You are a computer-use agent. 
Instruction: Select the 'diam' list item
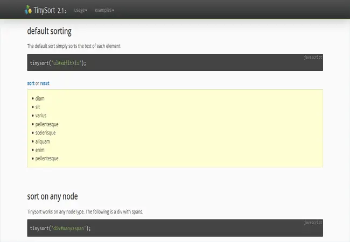pos(40,98)
